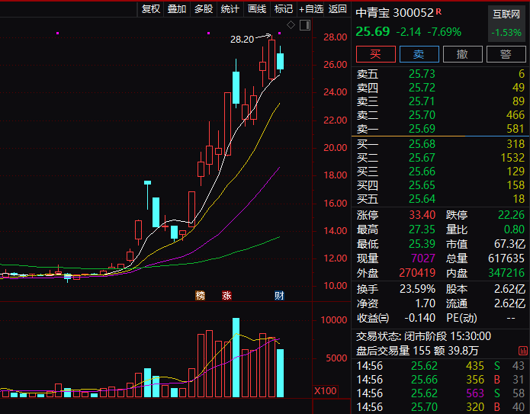The height and width of the screenshot is (414, 530).
Task: Click the red 涨 marker on the timeline
Action: click(226, 295)
